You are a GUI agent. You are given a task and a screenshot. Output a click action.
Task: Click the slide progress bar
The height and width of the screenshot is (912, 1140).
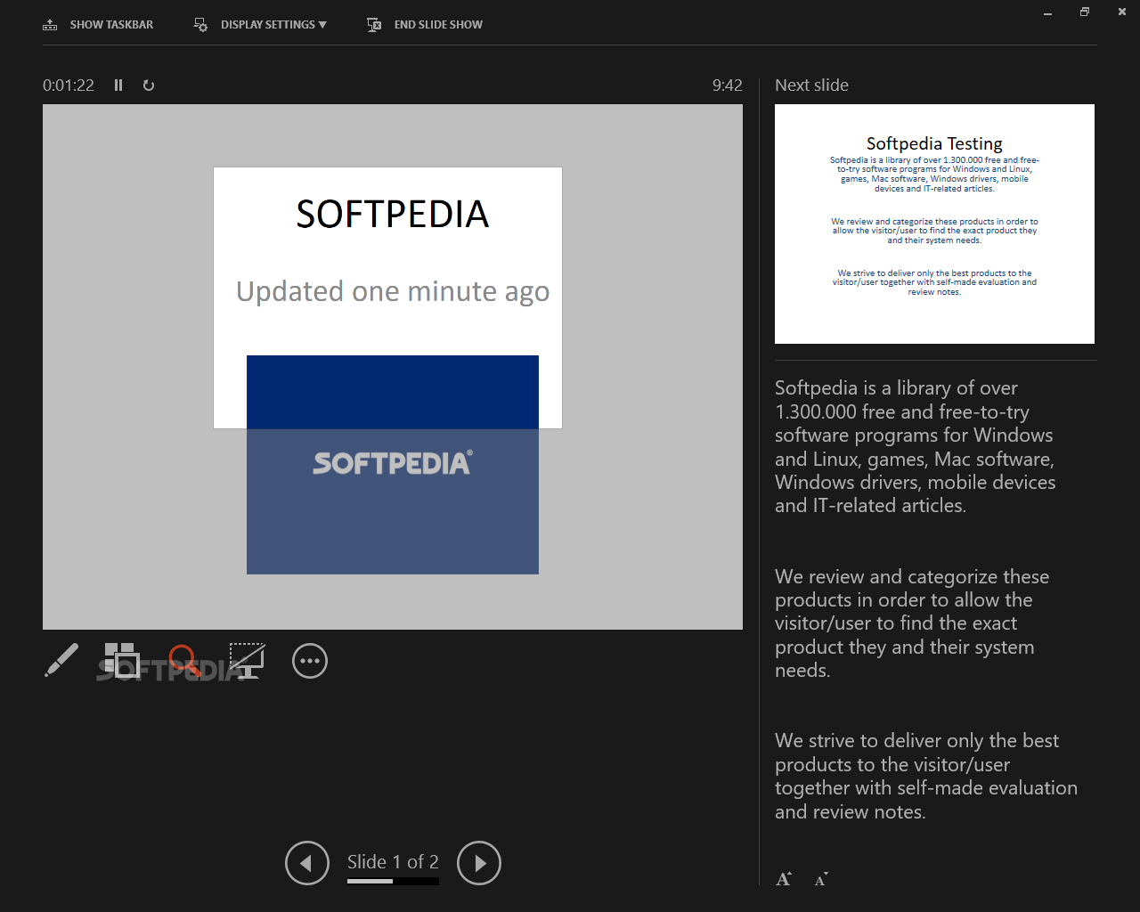coord(393,881)
